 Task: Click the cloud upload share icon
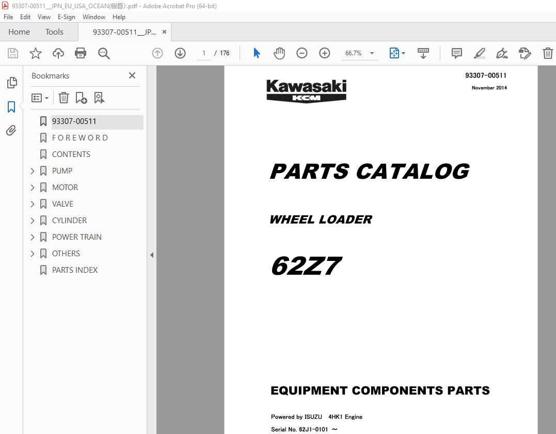click(58, 53)
